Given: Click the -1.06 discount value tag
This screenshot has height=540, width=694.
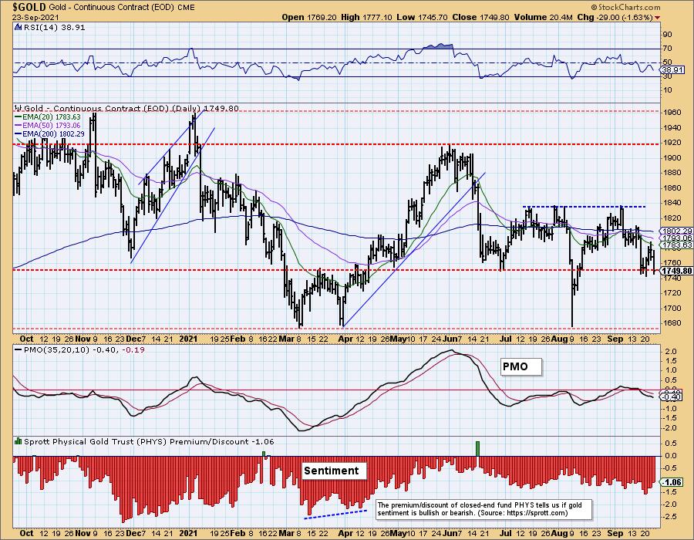Looking at the screenshot, I should pos(672,482).
